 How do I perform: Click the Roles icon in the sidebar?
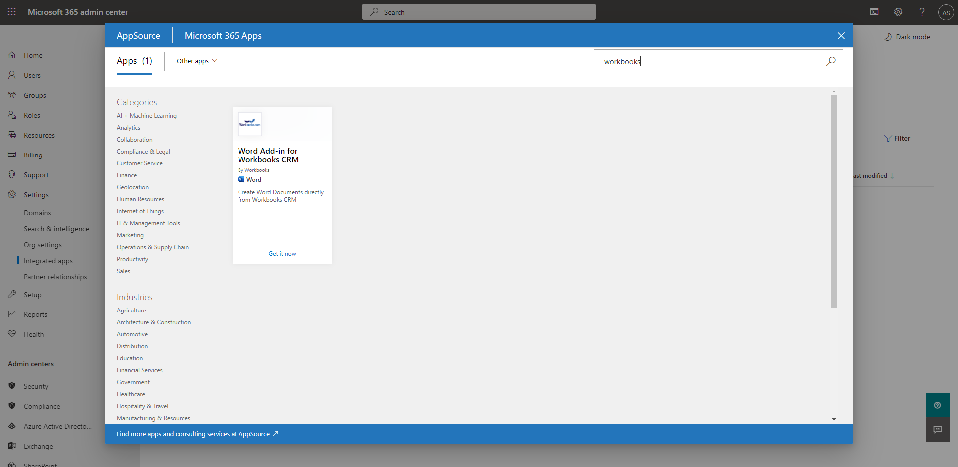[x=12, y=115]
